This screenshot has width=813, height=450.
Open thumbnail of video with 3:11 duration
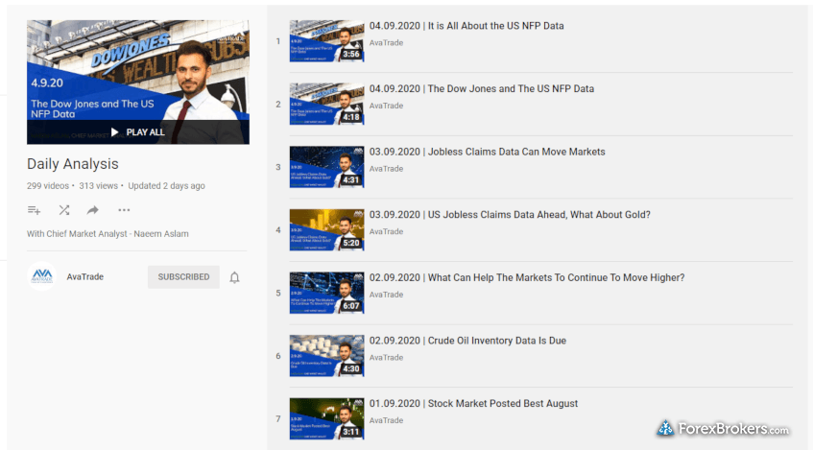point(326,418)
